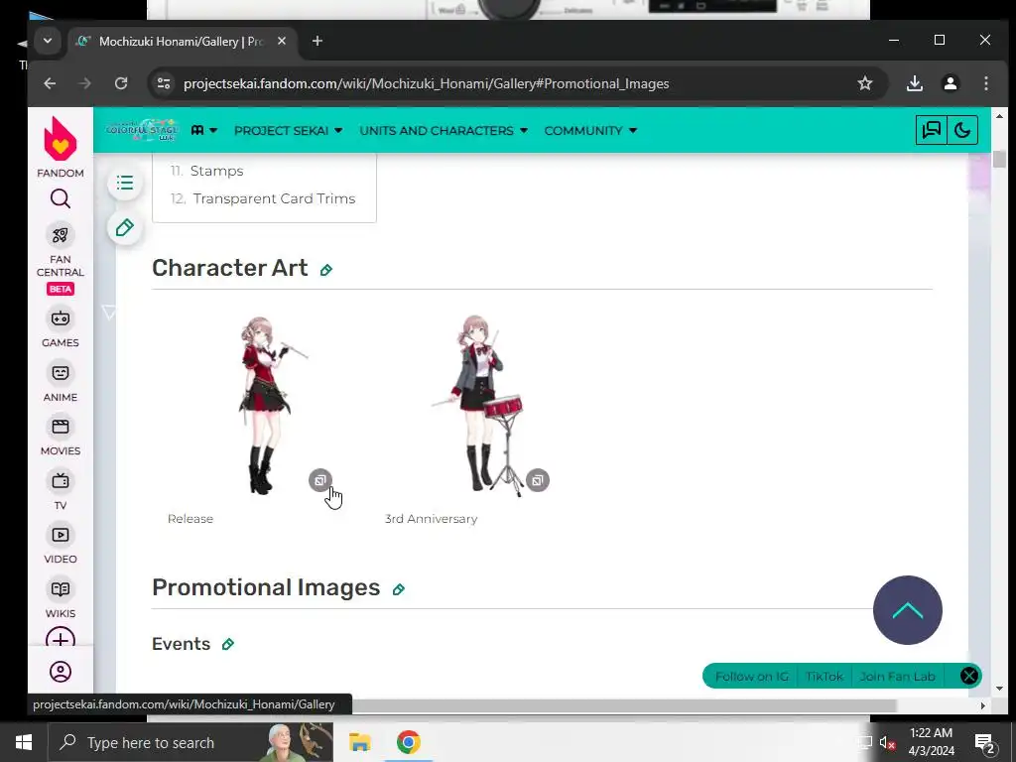Viewport: 1016px width, 762px height.
Task: Click the floating edit pencil button
Action: click(125, 228)
